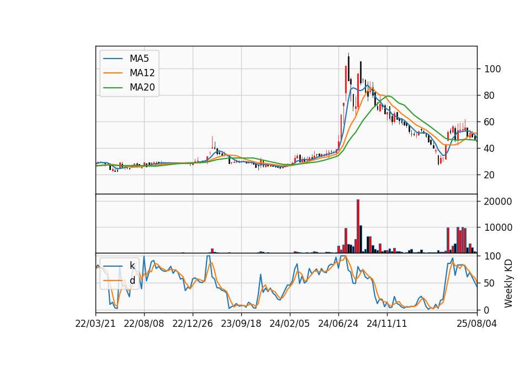Viewport: 530px width, 381px height.
Task: Click the 24/02/05 date label
Action: tap(290, 324)
